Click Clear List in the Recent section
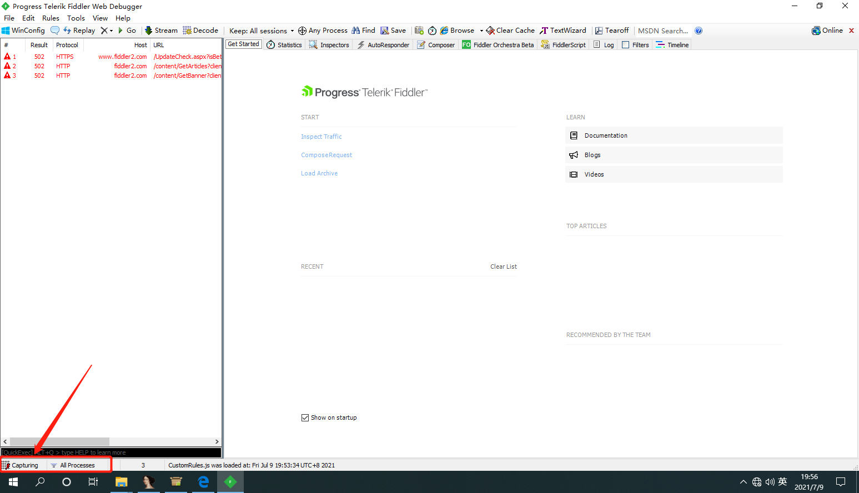 pos(504,266)
